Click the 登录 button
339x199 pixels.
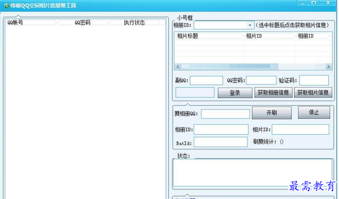[235, 93]
